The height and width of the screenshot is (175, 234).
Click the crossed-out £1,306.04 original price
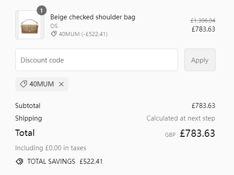pos(203,21)
